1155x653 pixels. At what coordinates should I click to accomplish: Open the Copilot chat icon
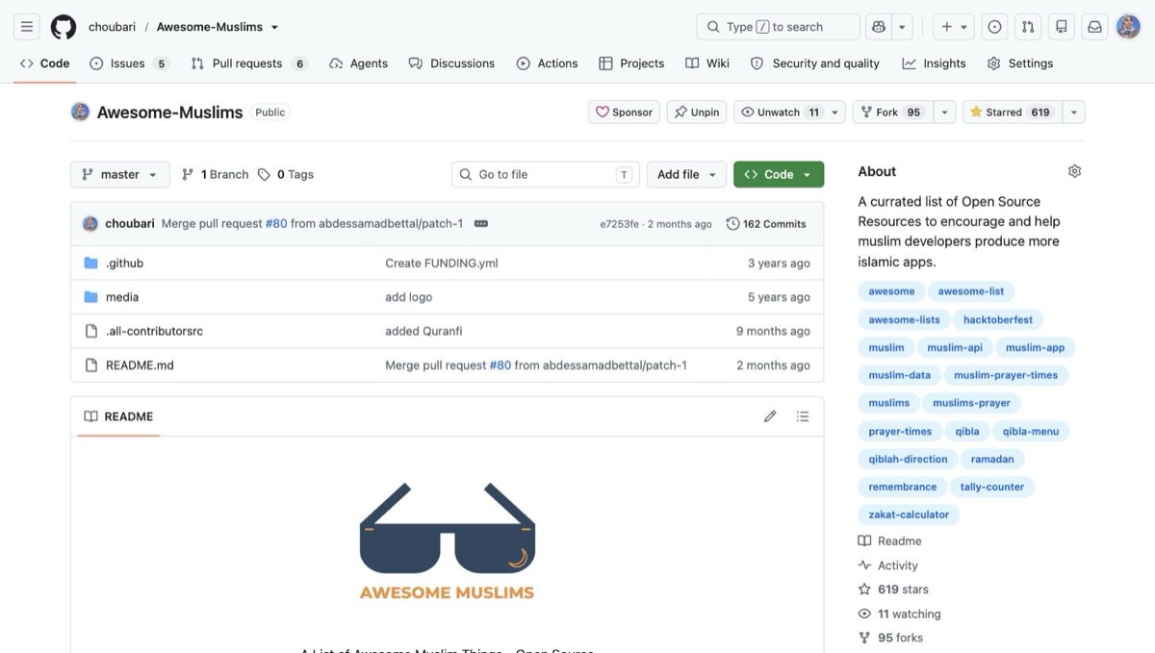878,27
